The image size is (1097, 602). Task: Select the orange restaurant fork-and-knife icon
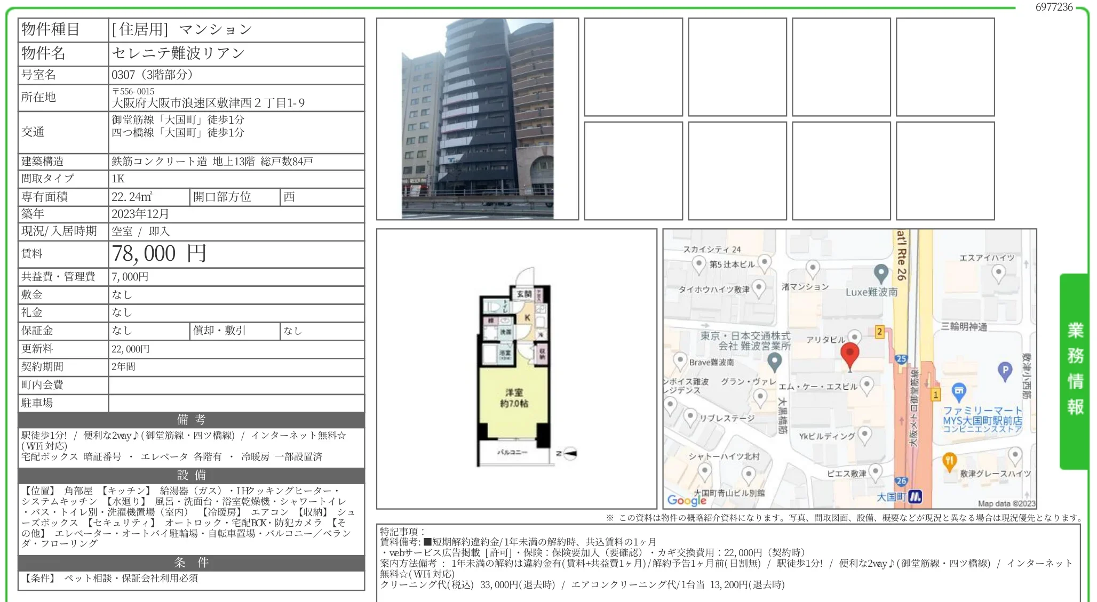tap(949, 460)
